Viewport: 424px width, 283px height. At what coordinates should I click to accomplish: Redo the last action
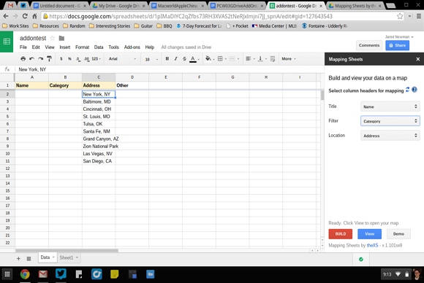tap(40, 58)
